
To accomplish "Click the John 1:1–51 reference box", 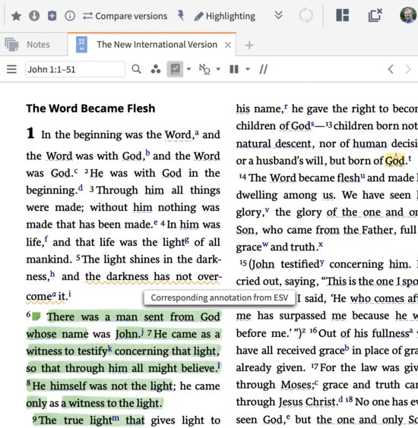I will click(x=75, y=69).
